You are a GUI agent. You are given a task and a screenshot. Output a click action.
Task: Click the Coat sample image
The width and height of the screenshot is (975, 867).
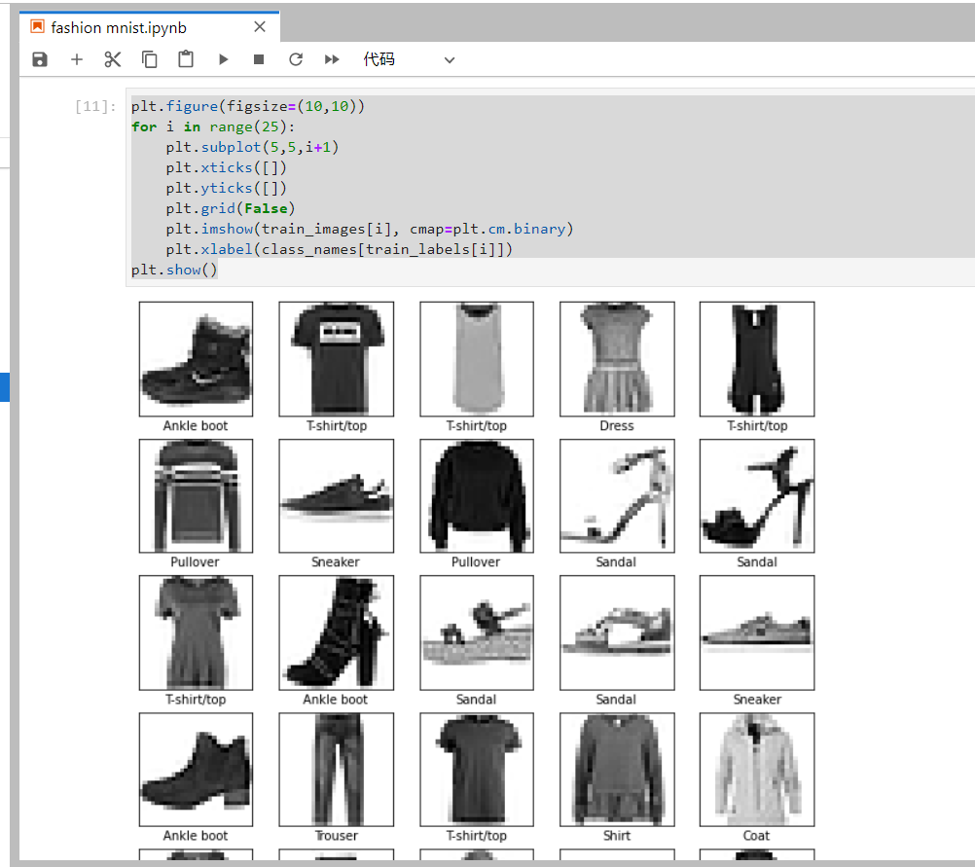(756, 769)
